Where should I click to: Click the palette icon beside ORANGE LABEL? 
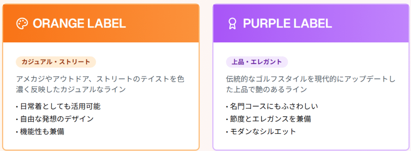[22, 24]
